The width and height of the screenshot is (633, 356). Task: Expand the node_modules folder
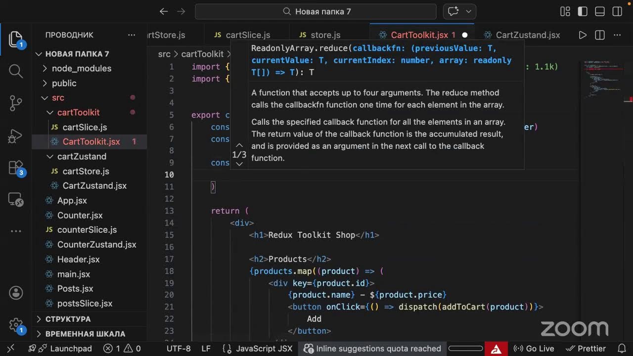(x=82, y=68)
